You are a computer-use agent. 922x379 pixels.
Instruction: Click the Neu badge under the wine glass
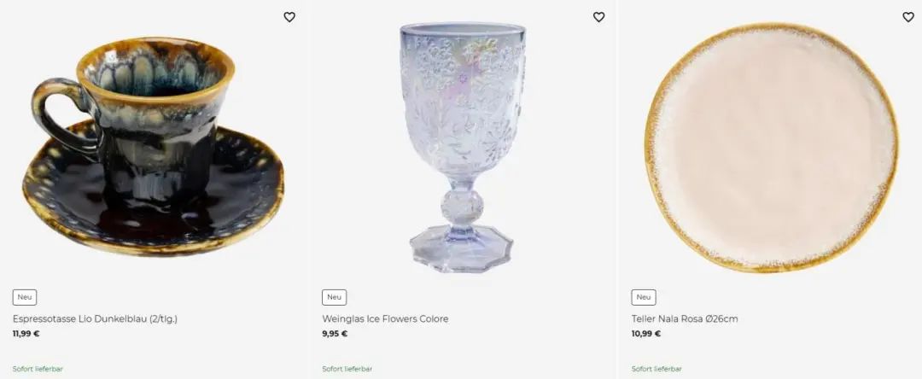click(334, 297)
